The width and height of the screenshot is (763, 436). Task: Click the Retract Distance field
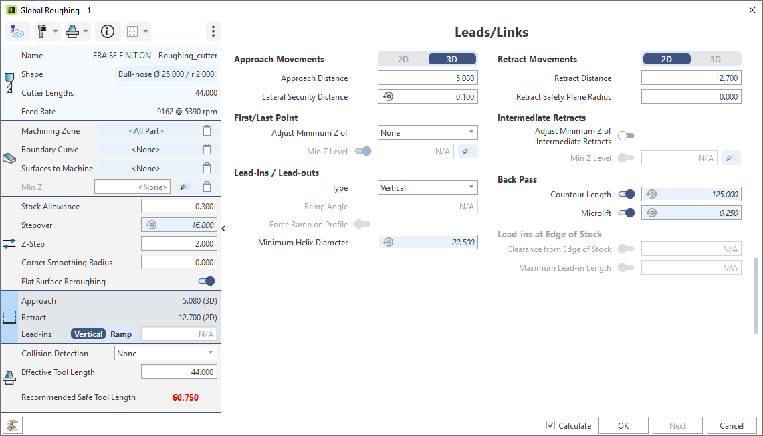pos(691,78)
